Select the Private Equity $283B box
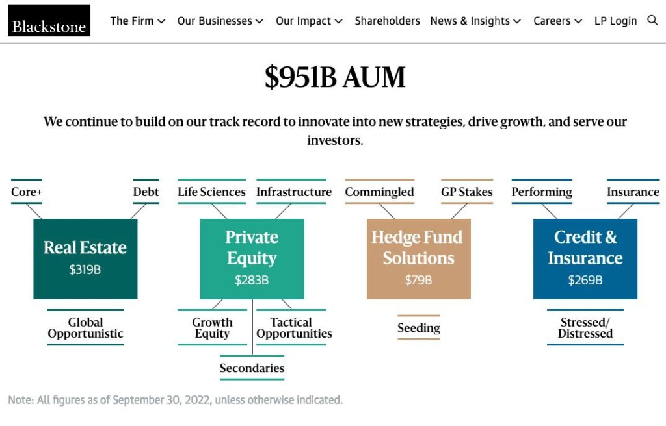Viewport: 666px width, 426px height. coord(252,259)
